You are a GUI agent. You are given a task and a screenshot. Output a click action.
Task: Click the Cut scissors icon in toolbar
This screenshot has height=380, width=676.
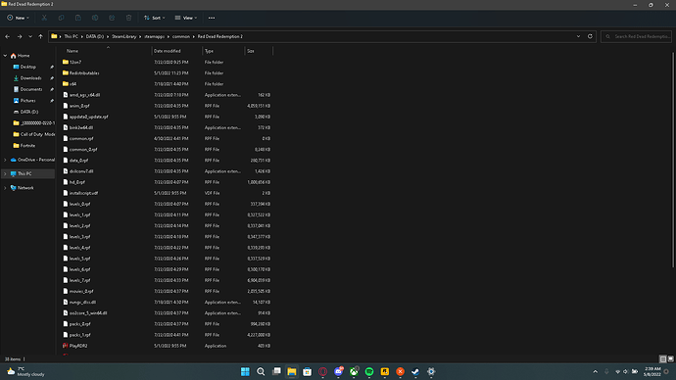44,18
